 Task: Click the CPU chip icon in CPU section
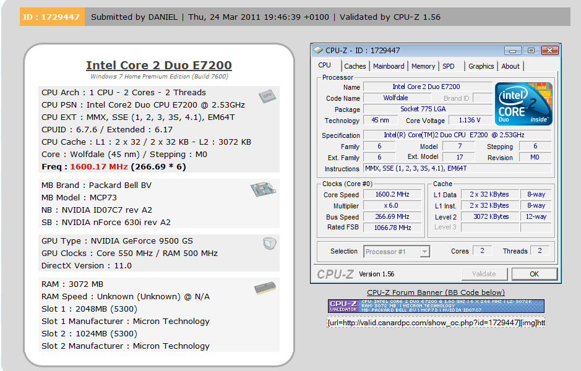[267, 96]
